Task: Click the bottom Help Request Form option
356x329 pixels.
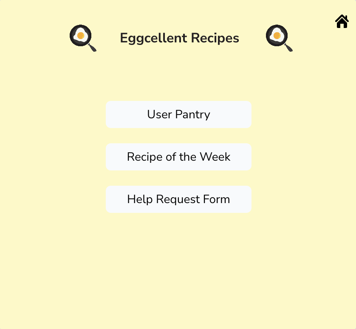Action: 178,199
